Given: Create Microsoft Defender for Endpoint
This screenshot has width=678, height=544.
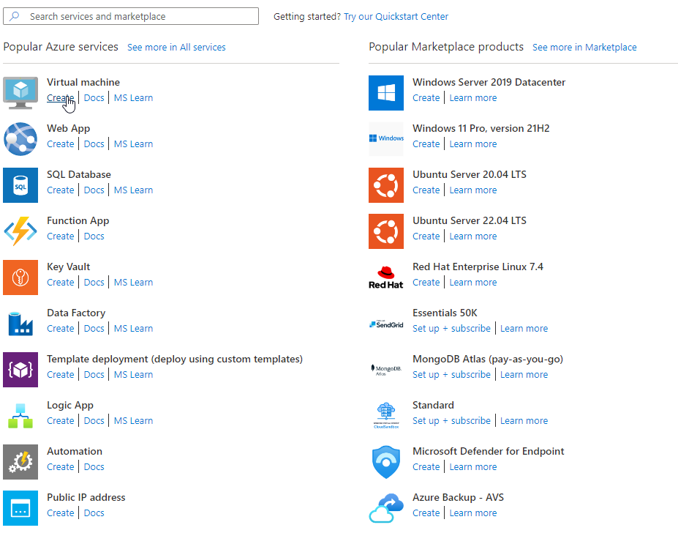Looking at the screenshot, I should pos(426,467).
